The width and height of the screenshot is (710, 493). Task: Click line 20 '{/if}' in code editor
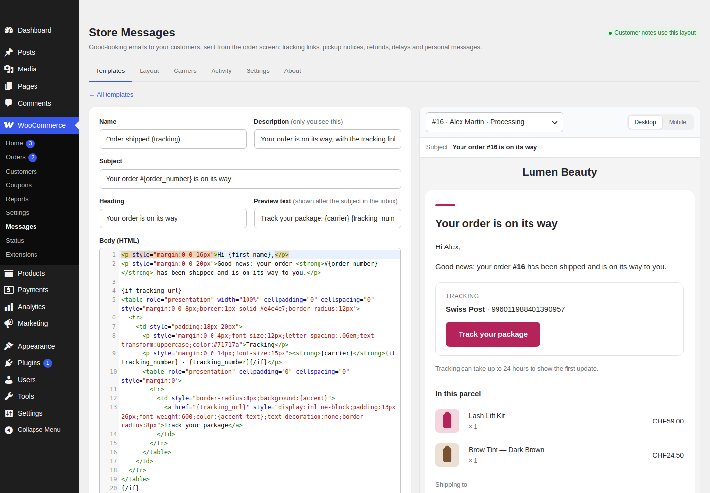[130, 488]
